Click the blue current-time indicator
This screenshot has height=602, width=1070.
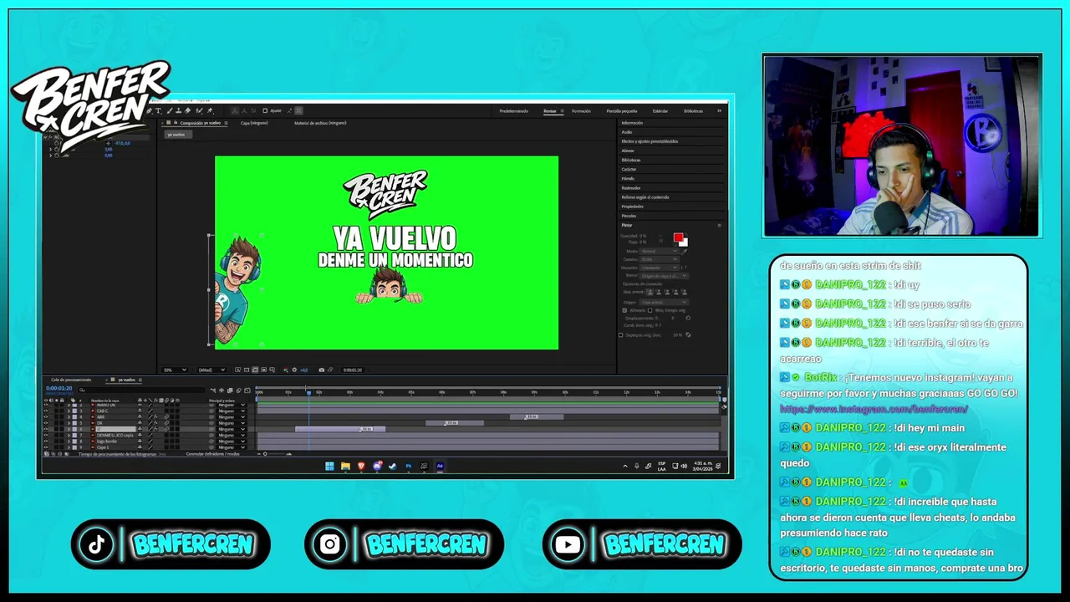point(308,391)
